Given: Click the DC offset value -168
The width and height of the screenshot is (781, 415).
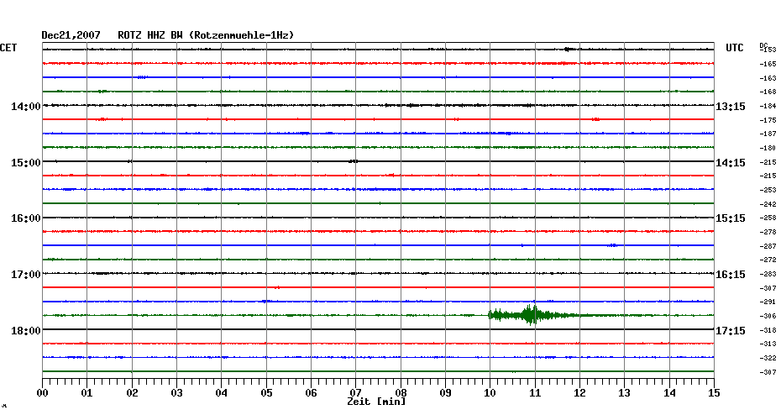Looking at the screenshot, I should 768,92.
